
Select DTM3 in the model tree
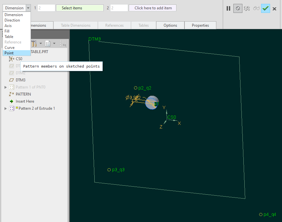(x=21, y=80)
